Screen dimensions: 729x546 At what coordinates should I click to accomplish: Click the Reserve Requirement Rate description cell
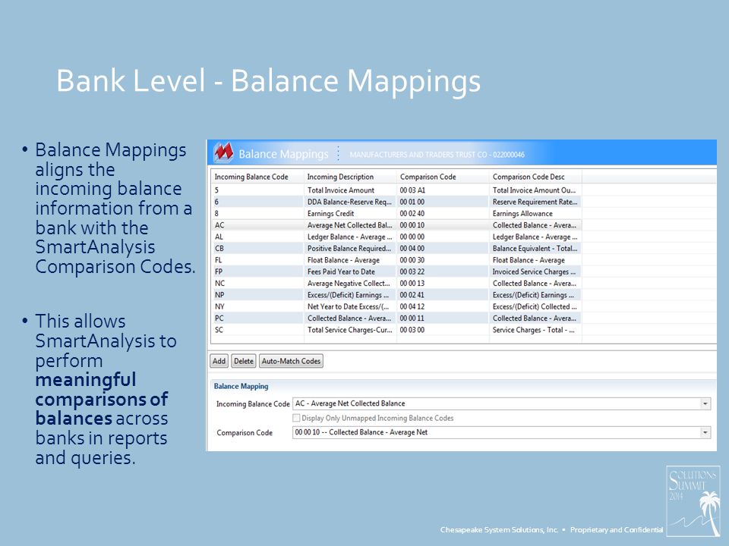coord(535,202)
